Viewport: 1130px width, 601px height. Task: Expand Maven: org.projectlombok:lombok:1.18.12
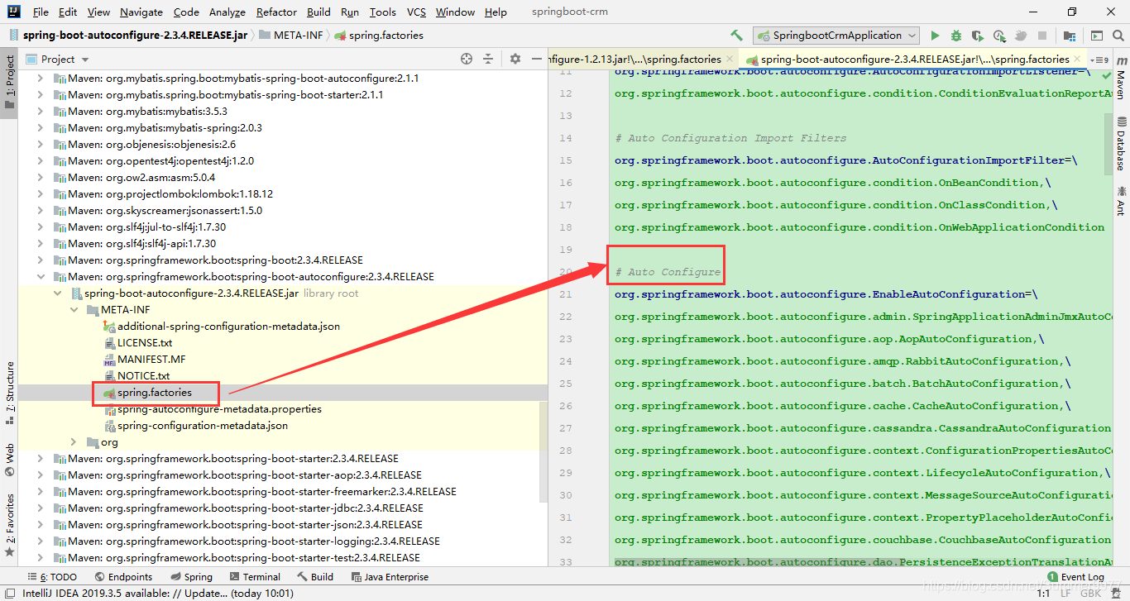click(41, 194)
